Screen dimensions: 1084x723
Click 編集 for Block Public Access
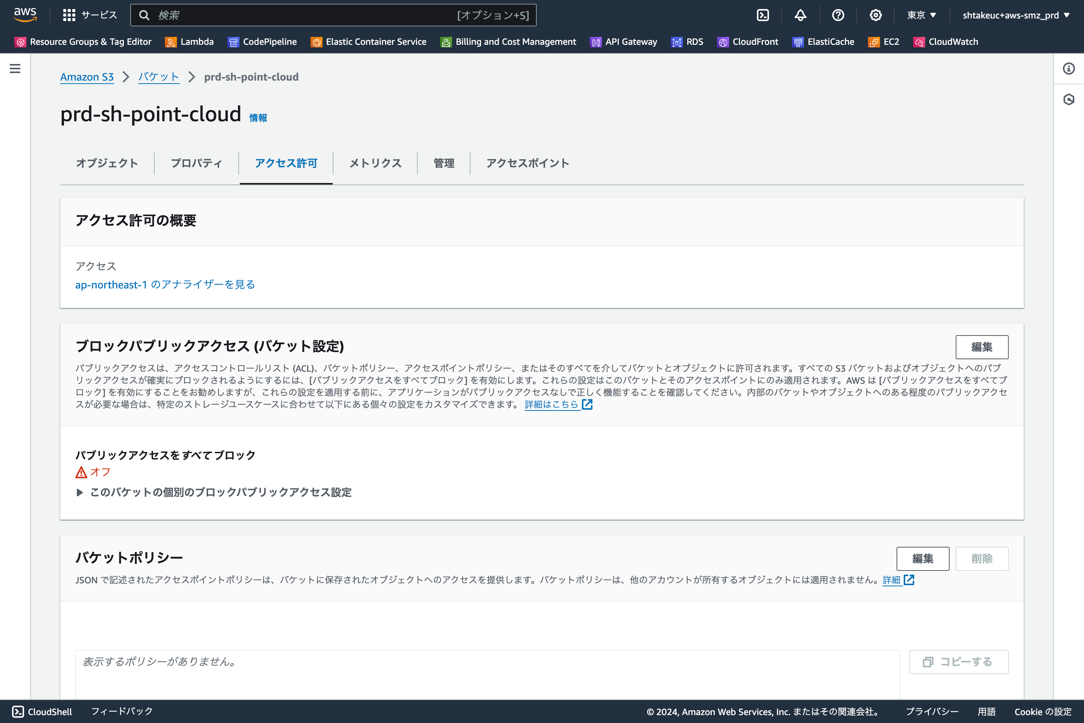click(x=982, y=347)
